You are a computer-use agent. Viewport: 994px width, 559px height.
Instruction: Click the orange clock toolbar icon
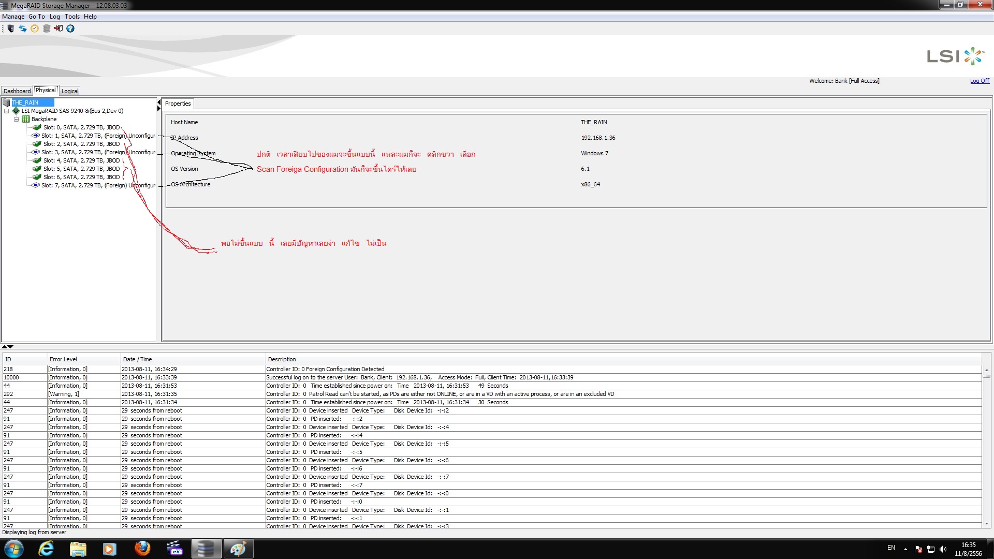[35, 28]
